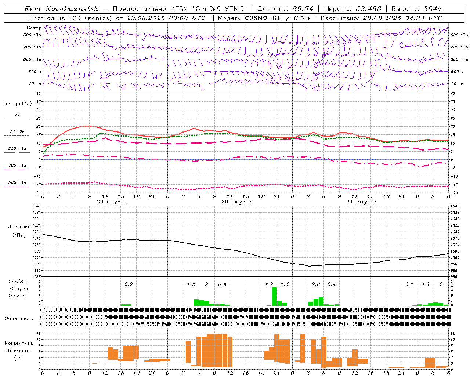Viewport: 470px width, 376px height.
Task: Click the Td 2м dew point legend entry
Action: (17, 131)
